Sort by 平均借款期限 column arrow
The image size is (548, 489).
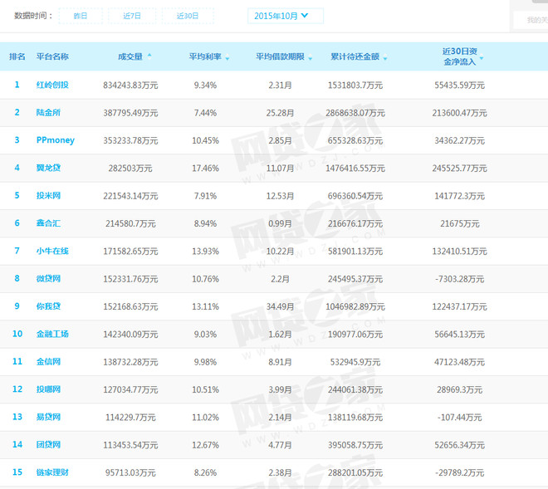pos(310,57)
